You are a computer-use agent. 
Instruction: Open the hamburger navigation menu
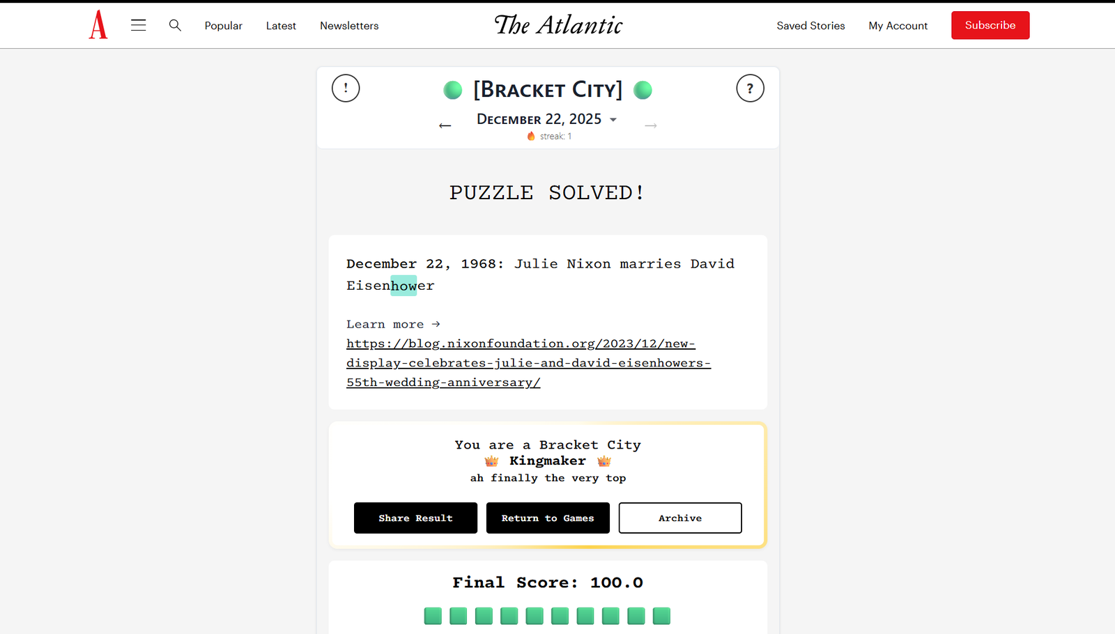click(x=139, y=25)
